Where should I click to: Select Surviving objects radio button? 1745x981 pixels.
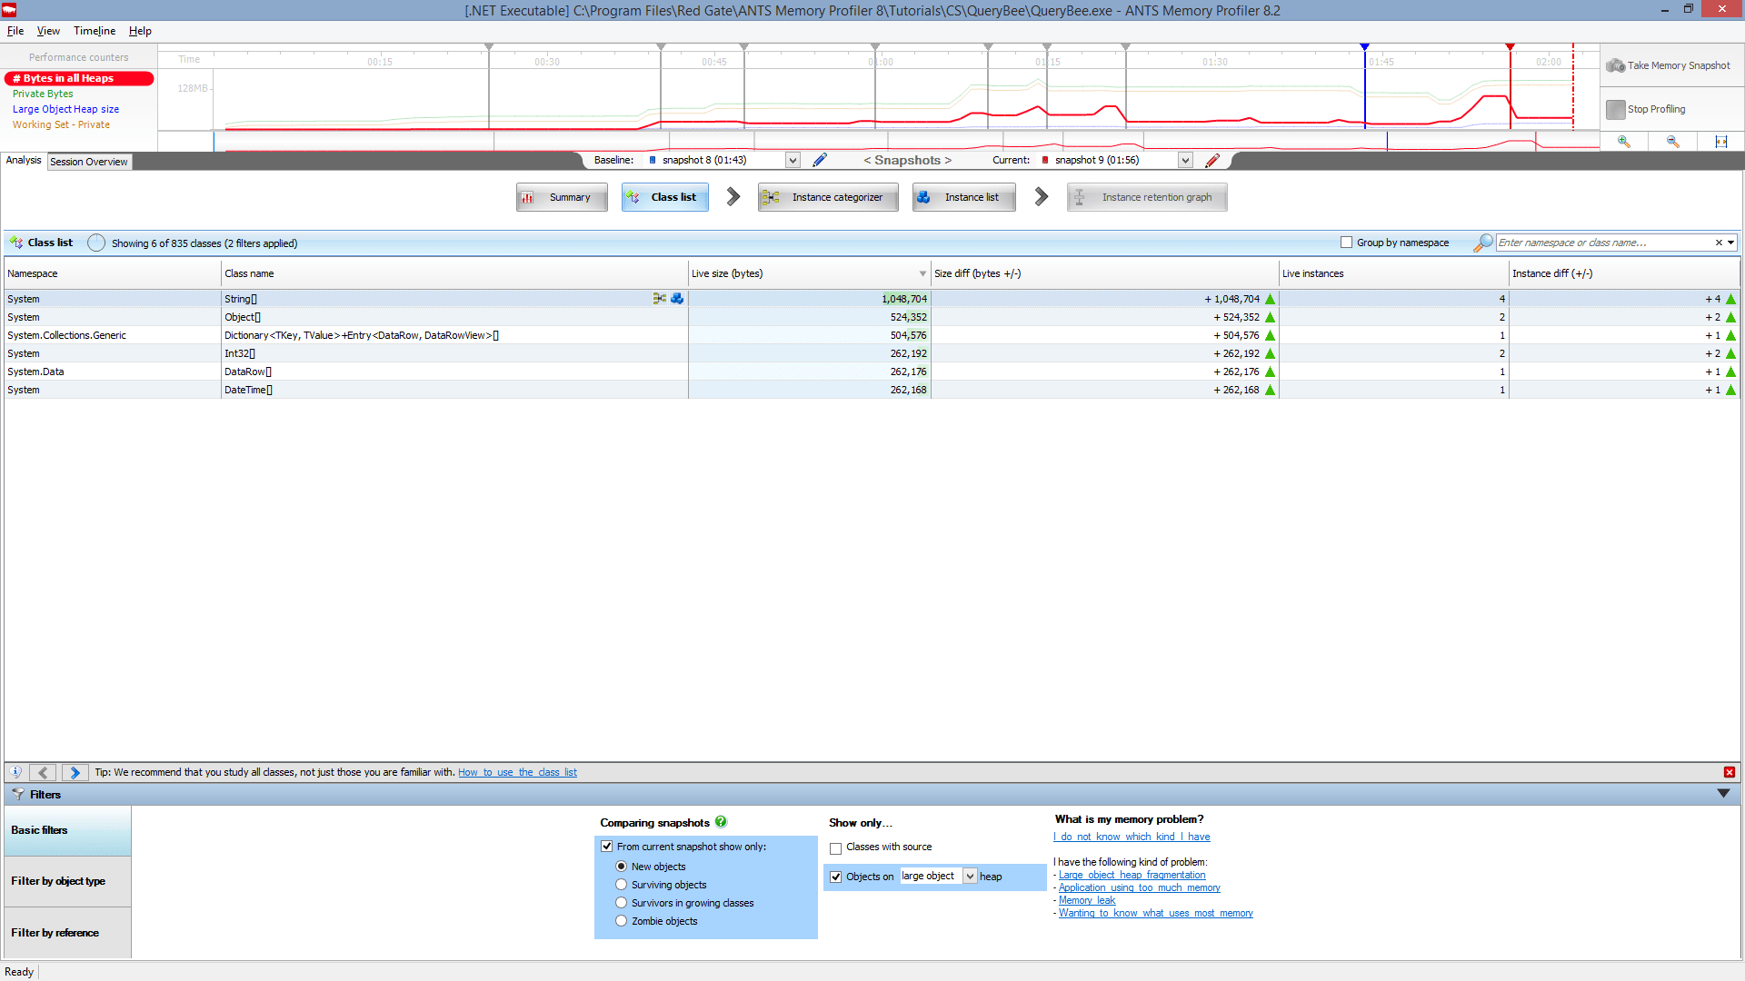(622, 885)
